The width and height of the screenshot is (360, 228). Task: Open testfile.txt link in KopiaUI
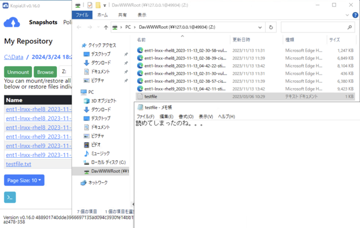pyautogui.click(x=19, y=164)
